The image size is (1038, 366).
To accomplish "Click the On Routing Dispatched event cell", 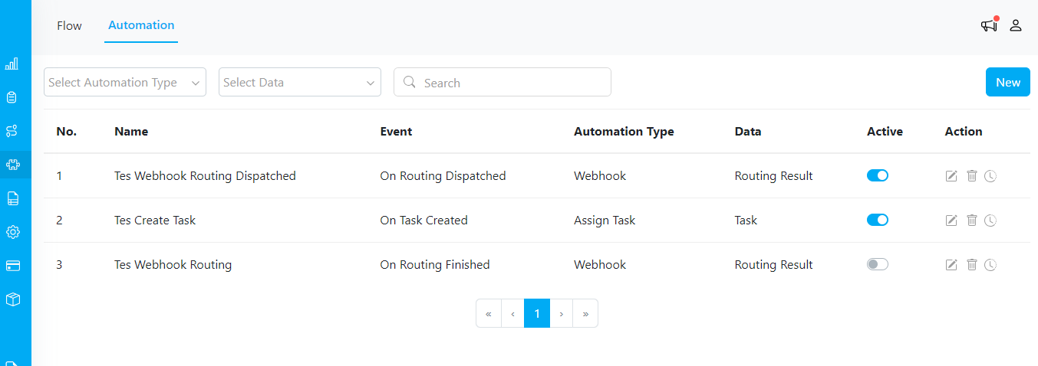I will coord(443,176).
